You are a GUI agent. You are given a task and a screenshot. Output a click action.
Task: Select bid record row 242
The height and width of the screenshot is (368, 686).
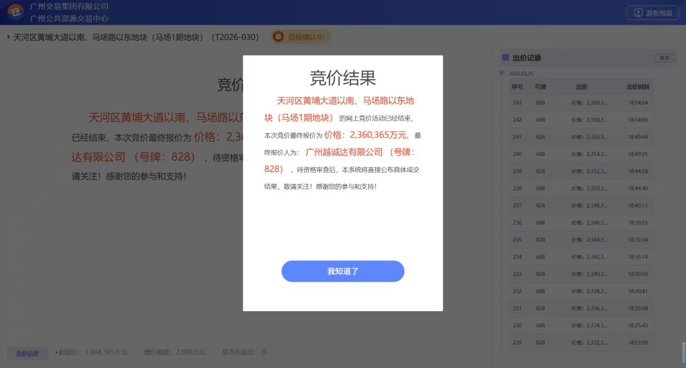pos(581,120)
